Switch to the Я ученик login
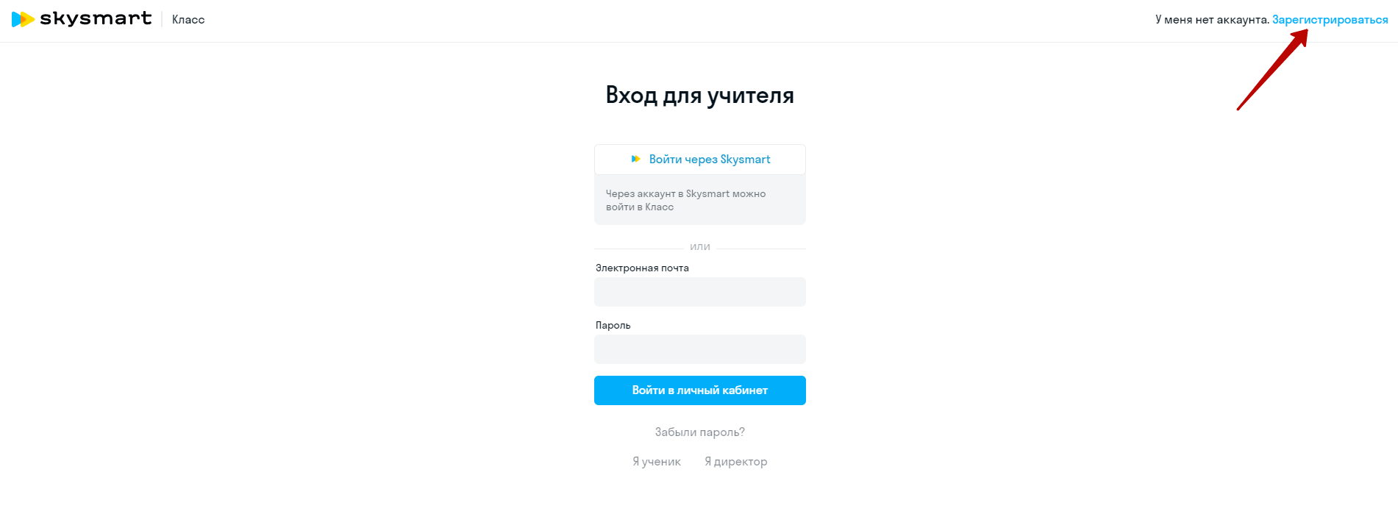The width and height of the screenshot is (1398, 525). point(657,462)
